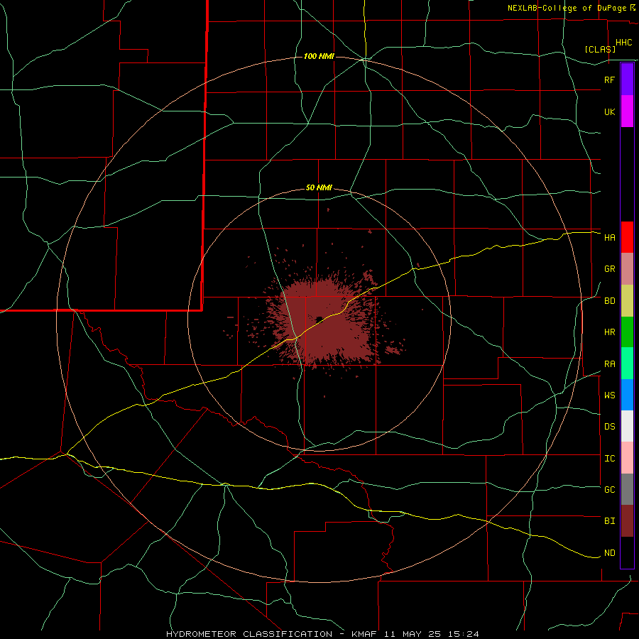Select the white DS legend swatch
The image size is (639, 639).
[627, 426]
